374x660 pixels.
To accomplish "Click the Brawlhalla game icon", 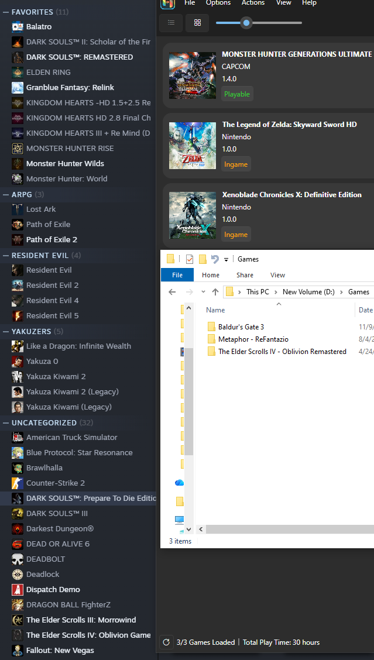I will click(18, 468).
